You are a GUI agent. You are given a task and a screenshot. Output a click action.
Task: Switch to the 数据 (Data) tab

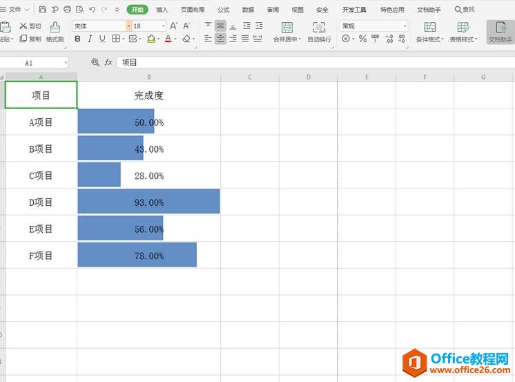click(x=248, y=10)
